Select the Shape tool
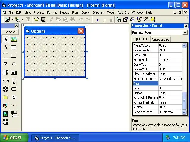Image resolution: width=190 pixels, height=142 pixels. tap(6, 106)
